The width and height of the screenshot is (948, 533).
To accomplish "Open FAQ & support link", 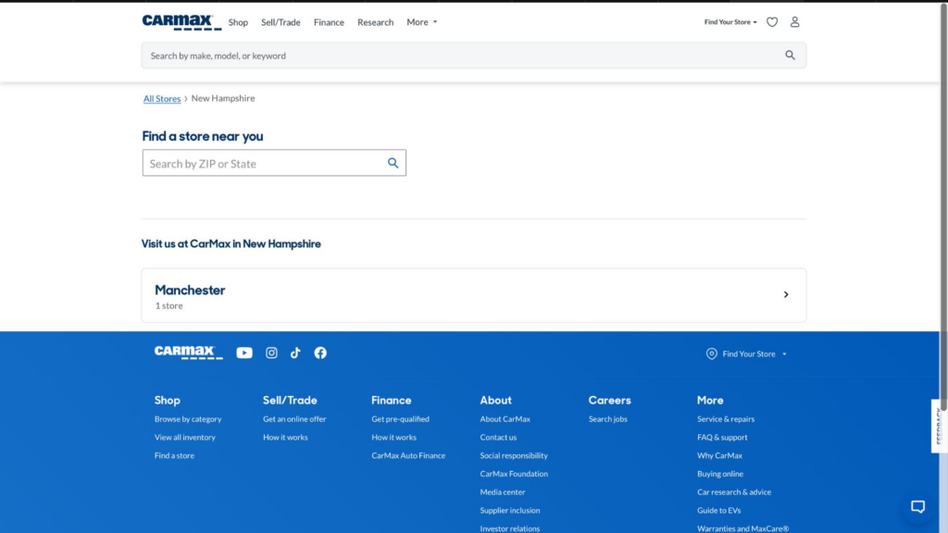I will [x=722, y=437].
